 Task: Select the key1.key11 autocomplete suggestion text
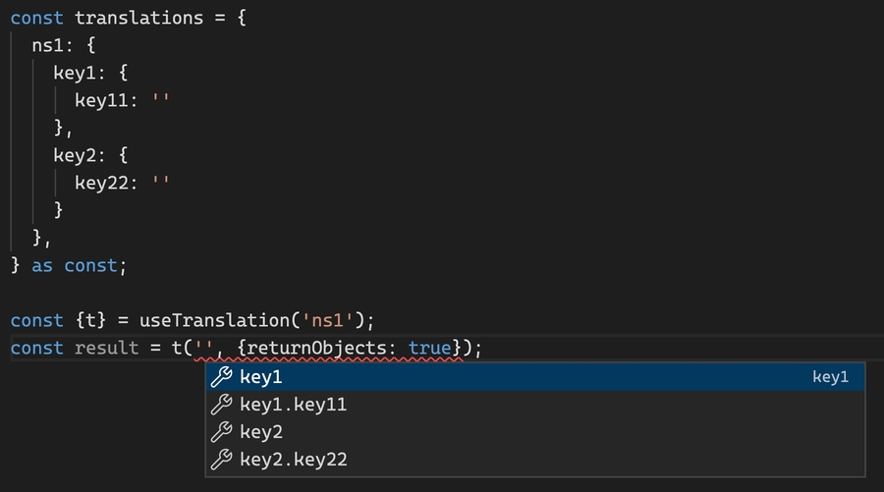click(x=293, y=405)
